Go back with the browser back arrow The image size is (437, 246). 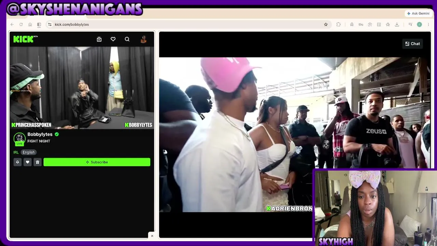pos(12,25)
